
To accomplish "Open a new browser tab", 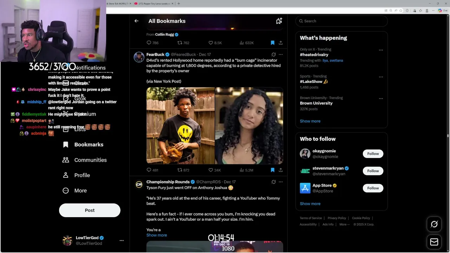I will [x=179, y=4].
